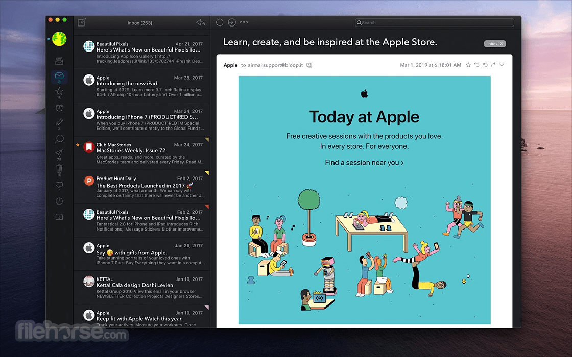Click into the Search field
572x357 pixels.
[435, 22]
